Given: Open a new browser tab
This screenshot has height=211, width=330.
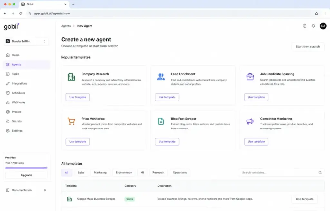Looking at the screenshot, I should coord(73,4).
